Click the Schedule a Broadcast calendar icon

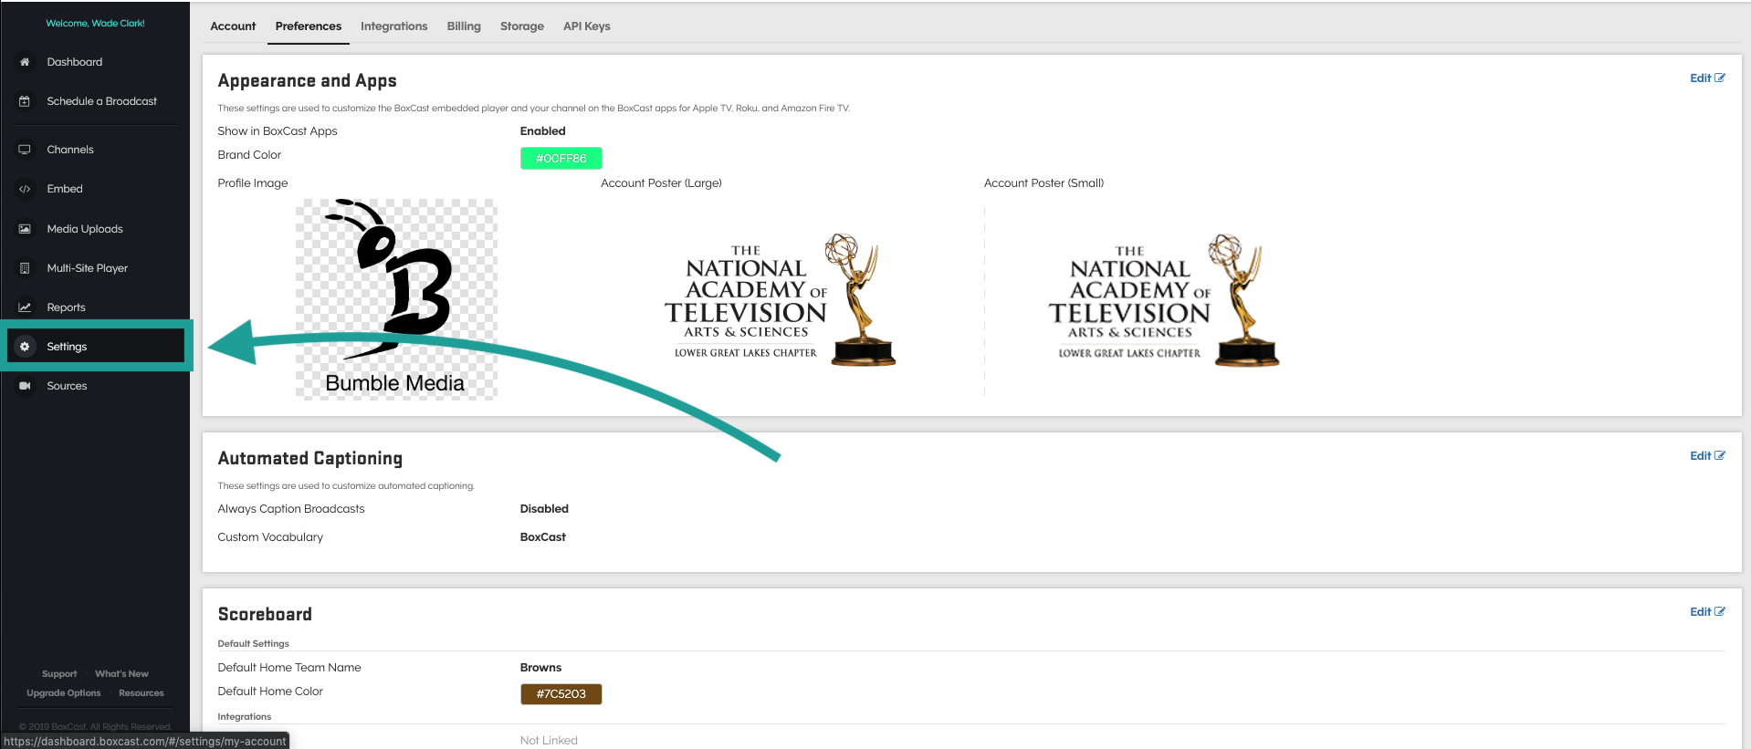pos(25,101)
